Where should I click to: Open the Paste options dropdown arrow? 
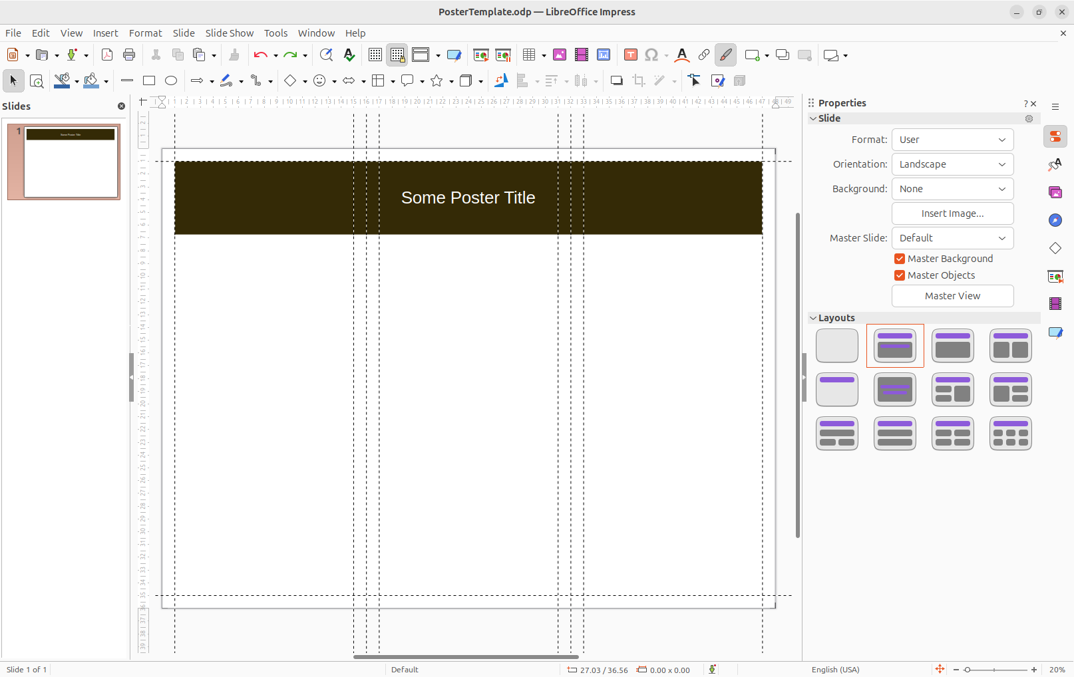point(214,56)
